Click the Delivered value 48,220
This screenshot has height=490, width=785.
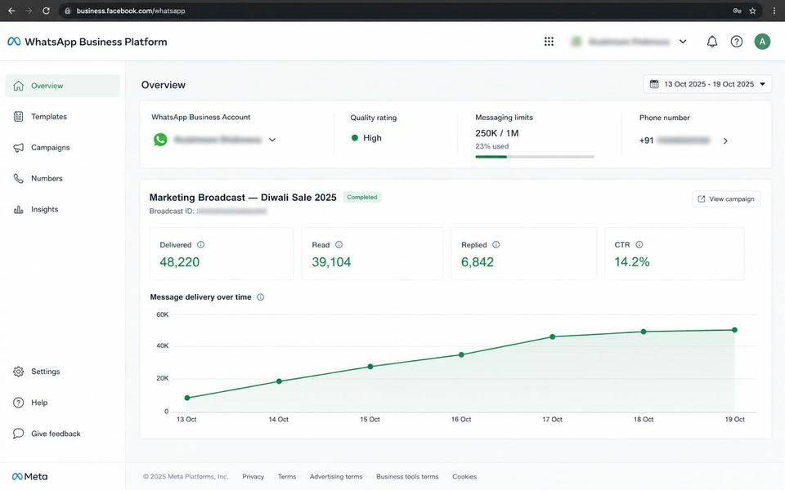[x=179, y=262]
